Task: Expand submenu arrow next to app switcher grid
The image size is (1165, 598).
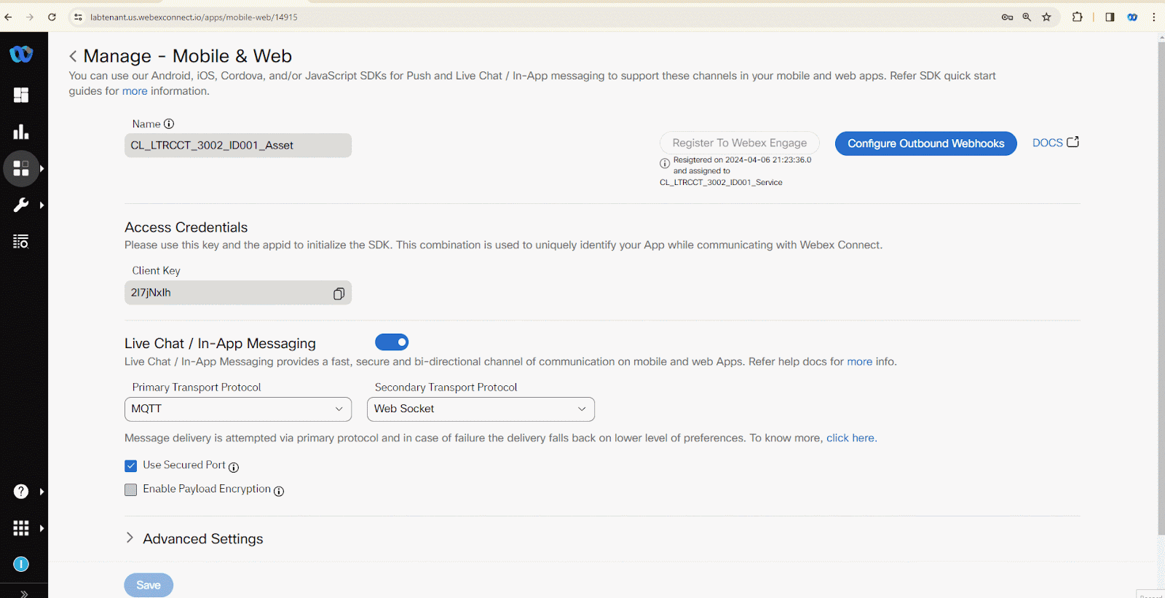Action: pyautogui.click(x=42, y=528)
